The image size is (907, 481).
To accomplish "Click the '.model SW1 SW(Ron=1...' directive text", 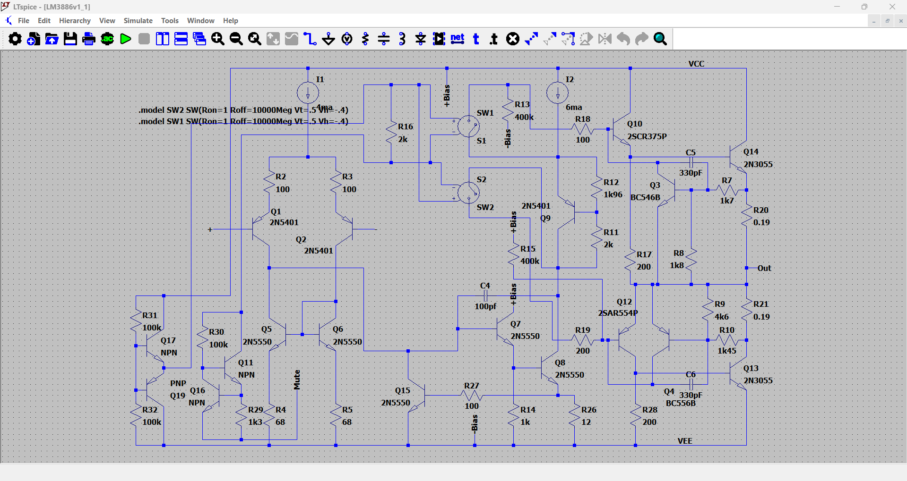I will click(243, 121).
